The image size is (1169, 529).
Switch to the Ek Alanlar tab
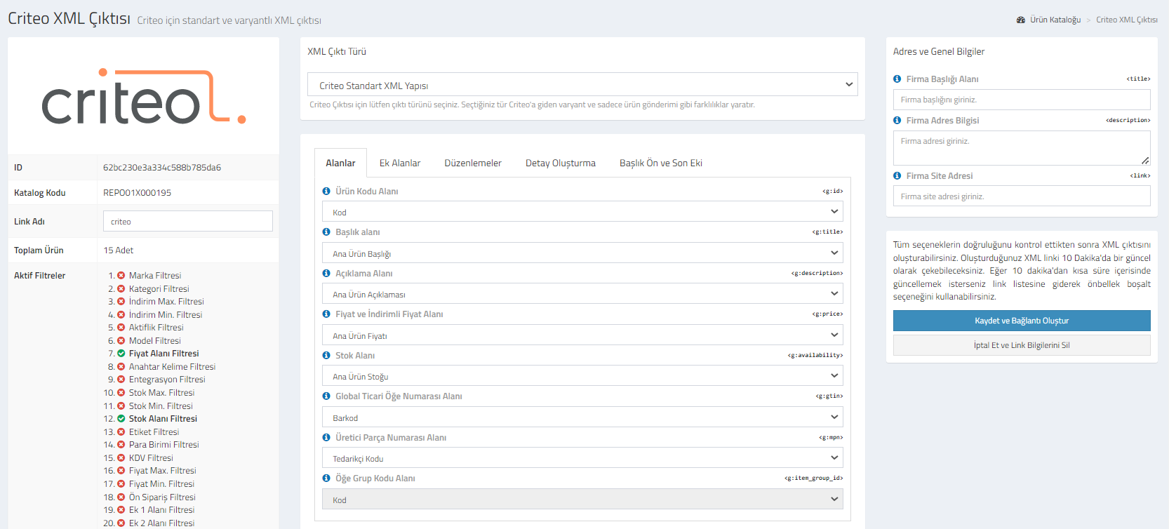(400, 163)
